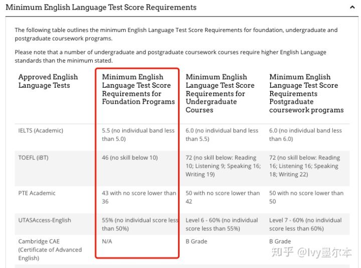Click PTE foundation cell '43 with no score lower than 36'
361x268 pixels.
(139, 197)
